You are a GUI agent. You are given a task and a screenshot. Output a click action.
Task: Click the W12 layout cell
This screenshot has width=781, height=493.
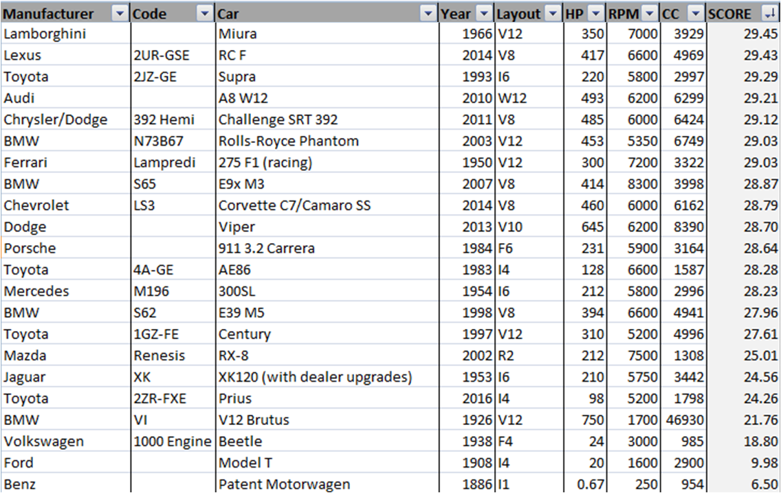512,98
